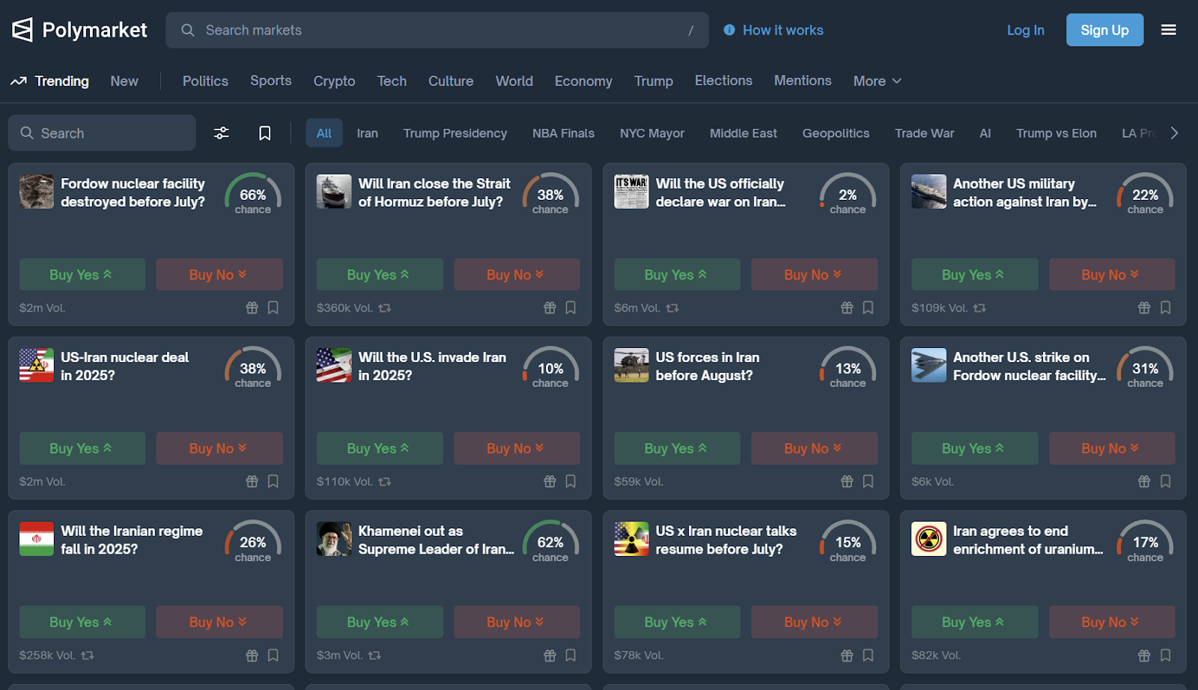Click the $59k Vol. volume text

pos(639,481)
